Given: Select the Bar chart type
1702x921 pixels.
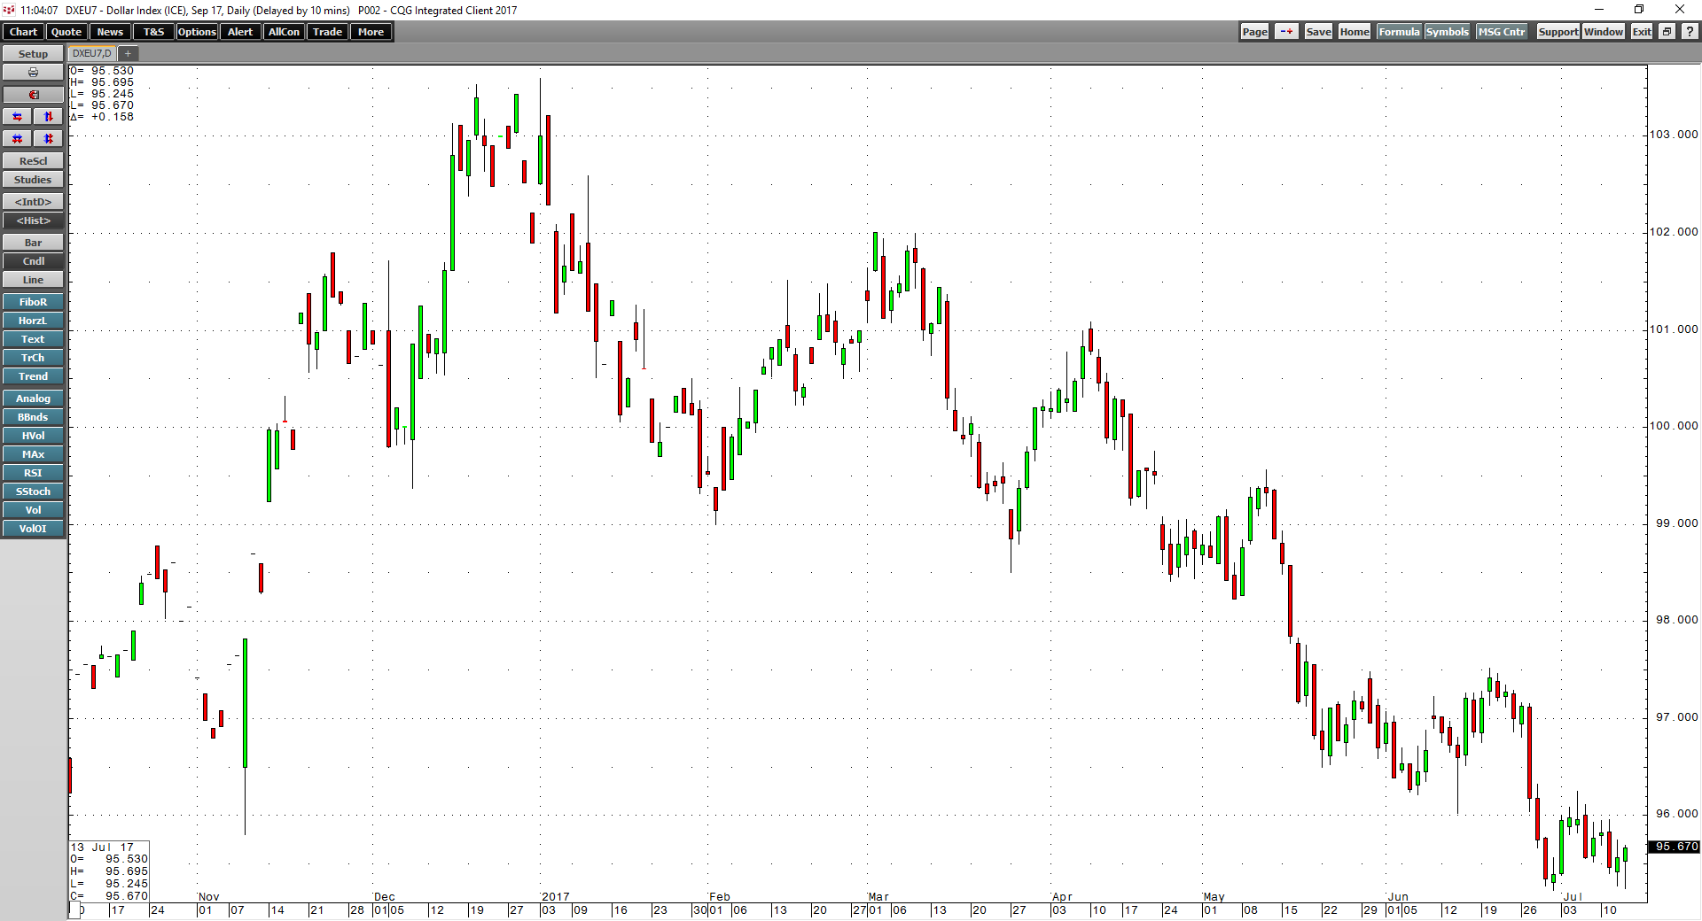Looking at the screenshot, I should click(x=33, y=243).
